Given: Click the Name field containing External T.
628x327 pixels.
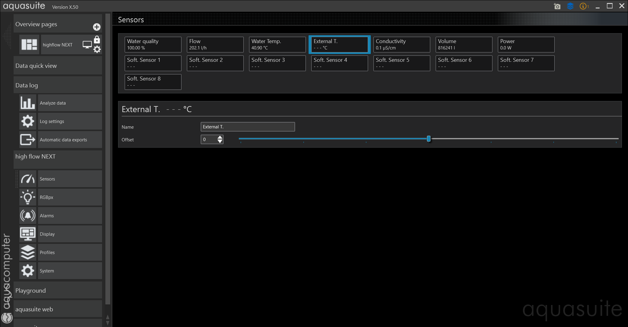Looking at the screenshot, I should point(248,127).
